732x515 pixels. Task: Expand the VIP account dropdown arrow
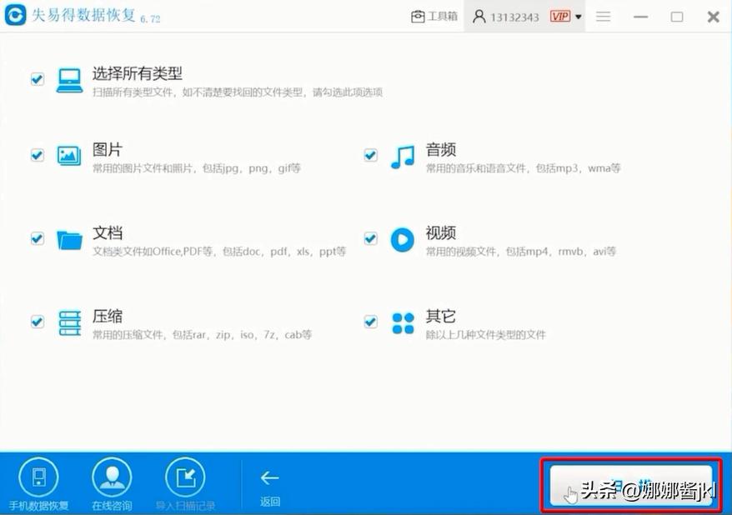tap(577, 16)
